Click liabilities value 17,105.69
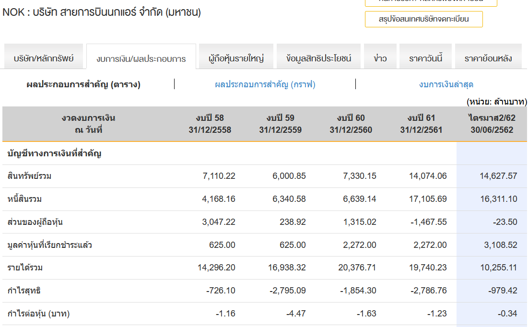The image size is (528, 327). point(428,199)
